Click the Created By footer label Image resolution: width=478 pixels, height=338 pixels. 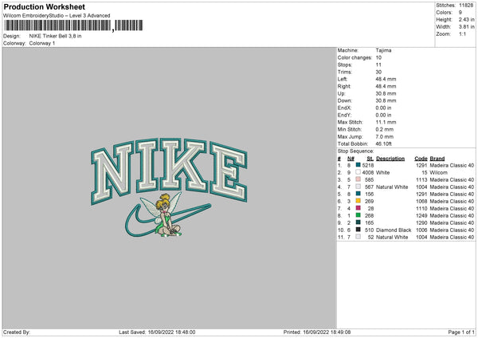tap(17, 332)
